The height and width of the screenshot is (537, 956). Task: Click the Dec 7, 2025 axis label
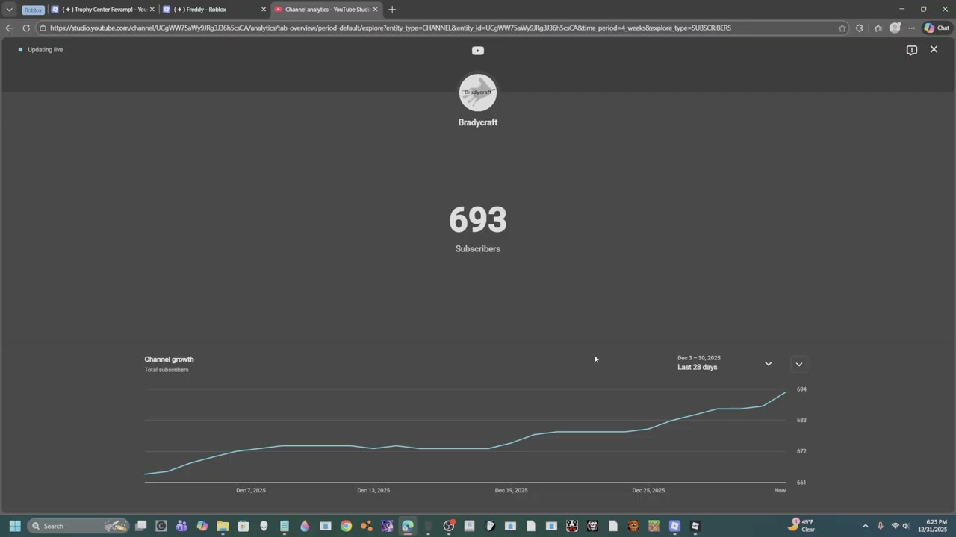(251, 490)
